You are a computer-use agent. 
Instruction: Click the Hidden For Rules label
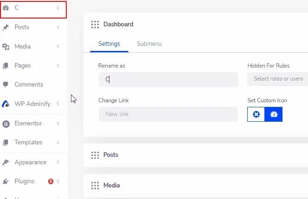(x=269, y=66)
